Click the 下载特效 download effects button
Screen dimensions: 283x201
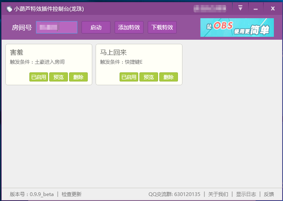click(x=162, y=27)
